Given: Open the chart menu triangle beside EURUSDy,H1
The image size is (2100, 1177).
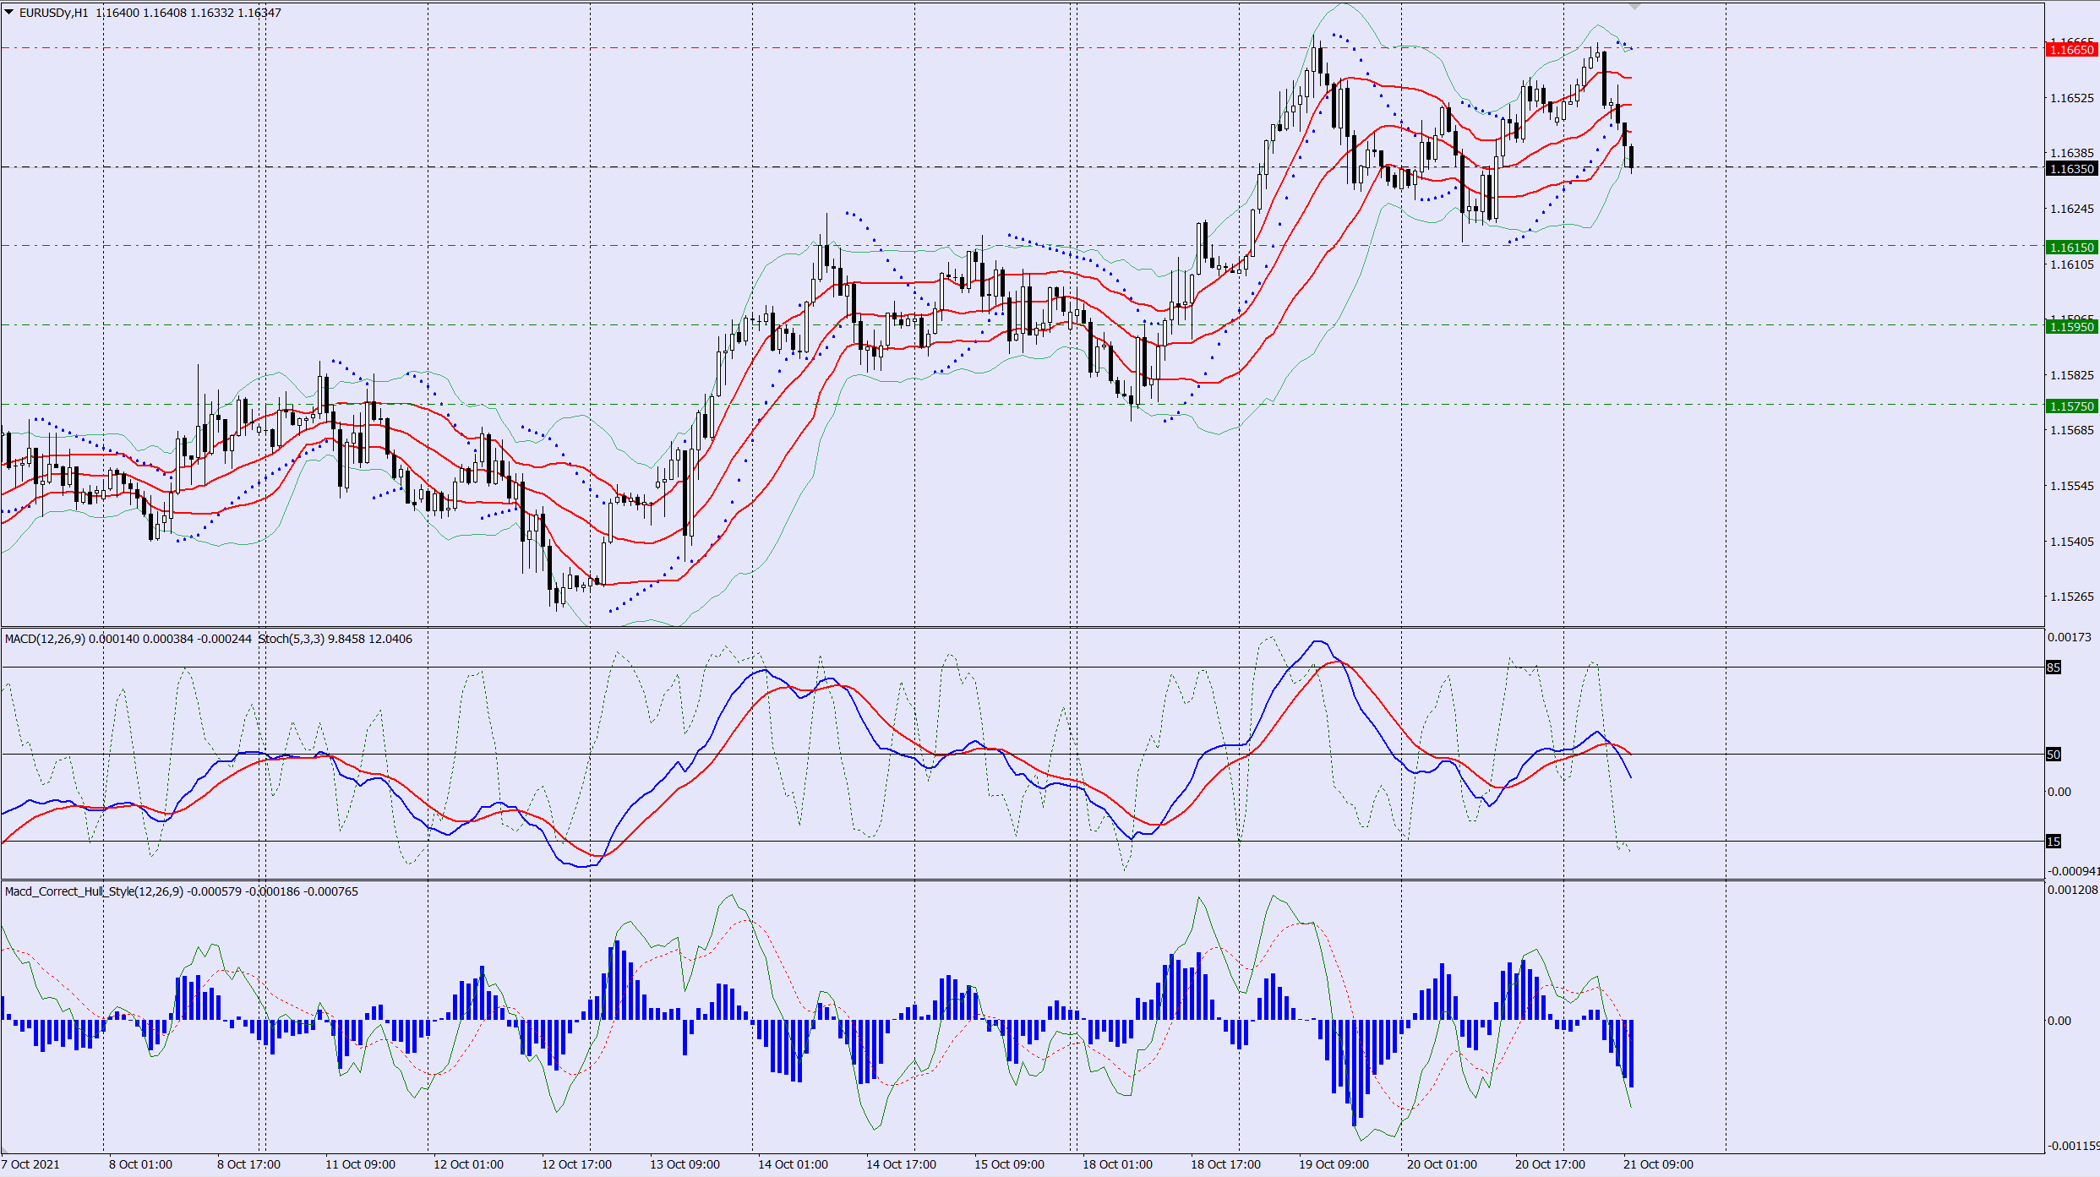Looking at the screenshot, I should (9, 12).
